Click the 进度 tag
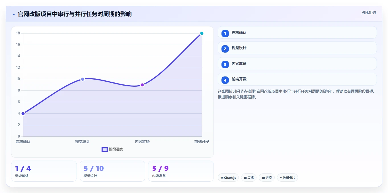 (x=267, y=178)
